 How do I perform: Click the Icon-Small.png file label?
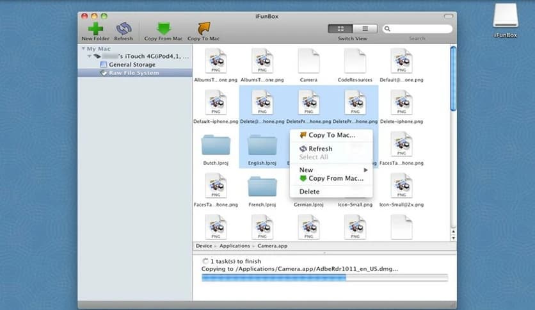(x=355, y=205)
